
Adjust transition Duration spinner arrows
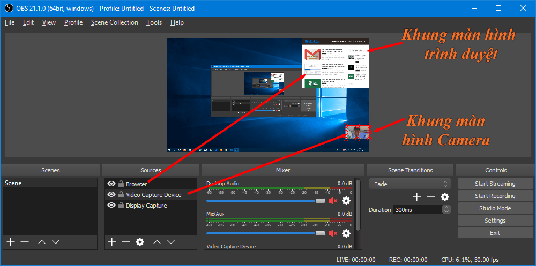[446, 210]
